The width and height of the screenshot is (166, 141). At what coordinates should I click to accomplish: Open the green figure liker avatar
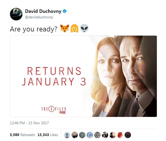pos(82,135)
